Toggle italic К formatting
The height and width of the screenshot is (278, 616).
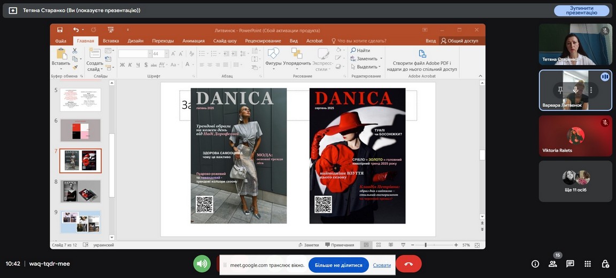pos(130,65)
